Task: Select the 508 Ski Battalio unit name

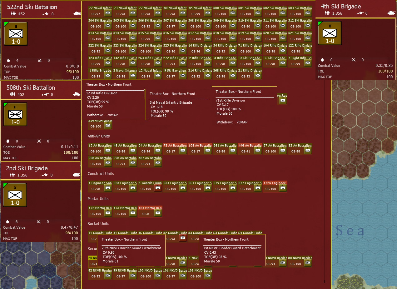Action: click(200, 21)
